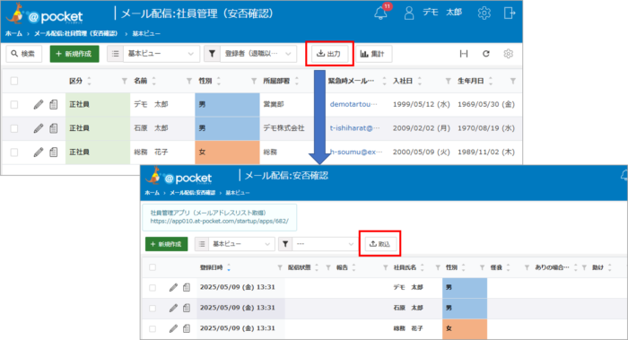Open the detail document icon for 総務 花子
Screen dimensions: 628x340
click(x=53, y=153)
